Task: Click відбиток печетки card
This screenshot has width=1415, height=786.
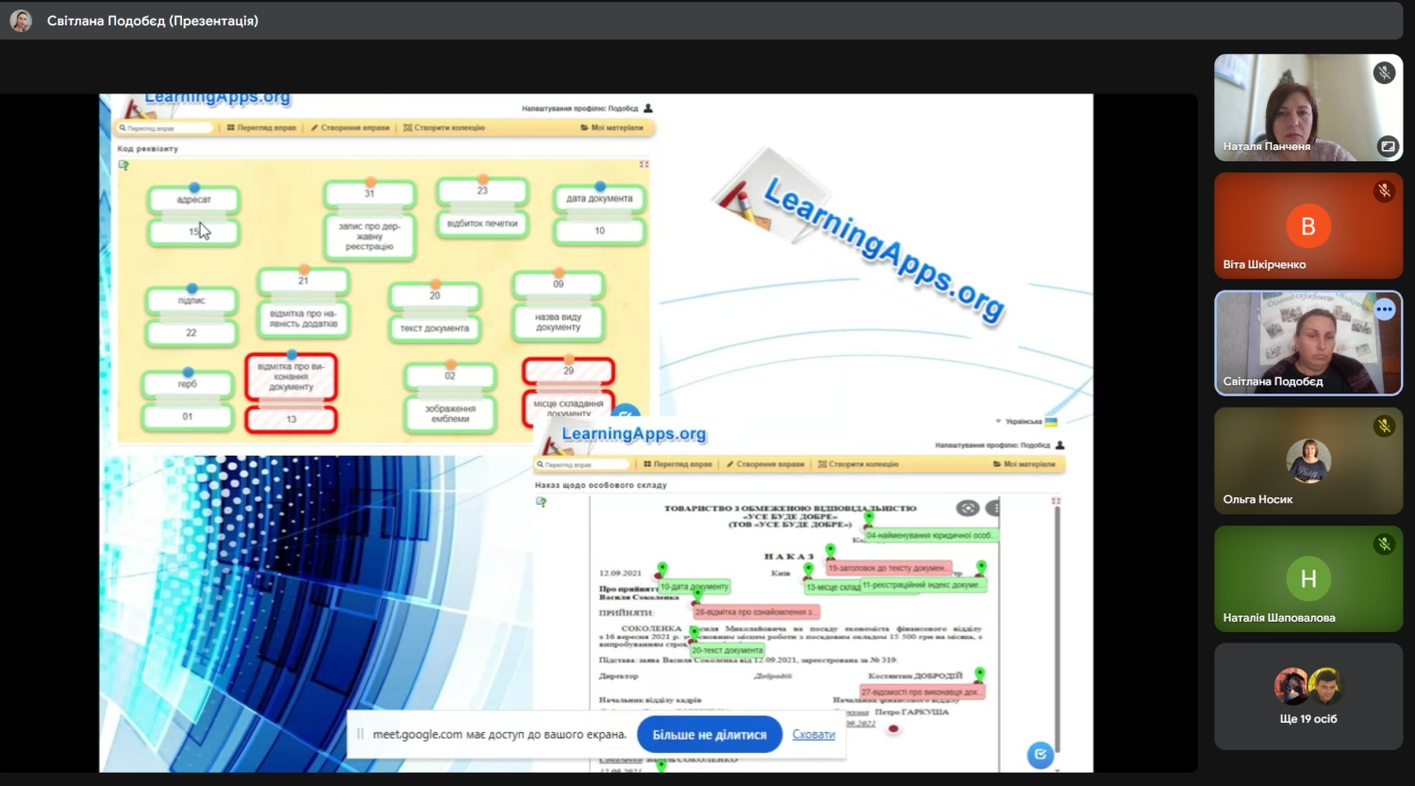Action: [482, 224]
